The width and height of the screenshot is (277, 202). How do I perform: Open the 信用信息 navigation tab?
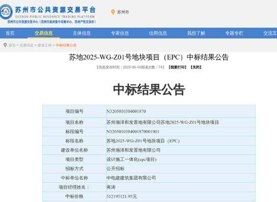click(158, 33)
